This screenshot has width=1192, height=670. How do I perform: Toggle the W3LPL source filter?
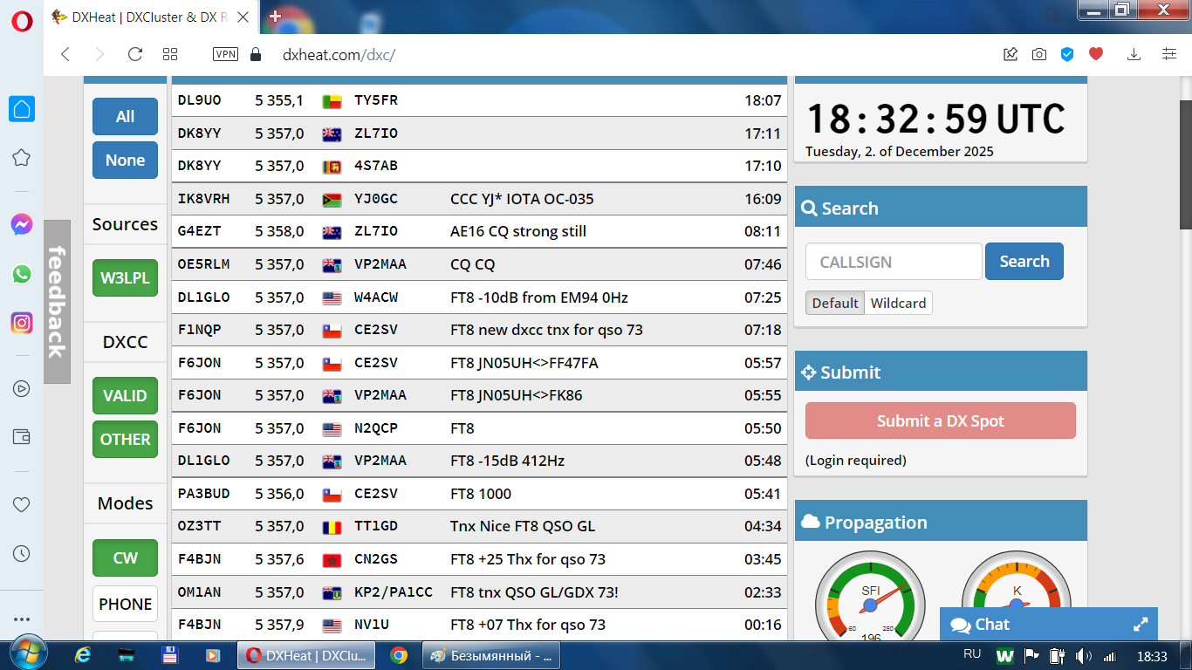click(x=125, y=278)
